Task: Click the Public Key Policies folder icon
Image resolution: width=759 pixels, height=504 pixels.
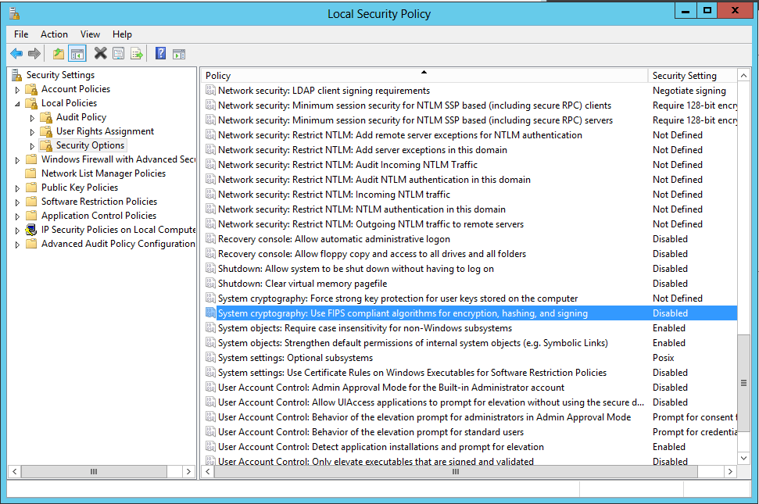Action: point(31,188)
